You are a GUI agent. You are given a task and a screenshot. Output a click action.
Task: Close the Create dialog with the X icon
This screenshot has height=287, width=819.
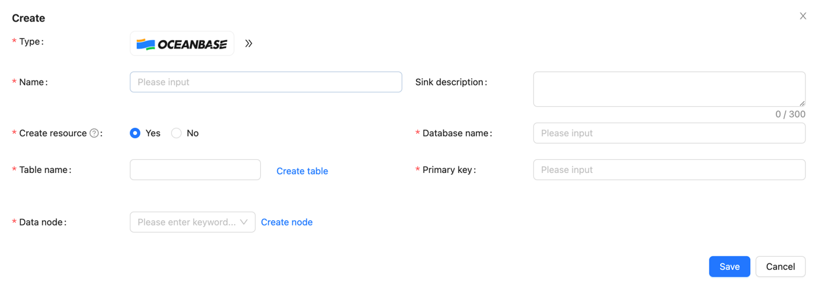click(803, 16)
